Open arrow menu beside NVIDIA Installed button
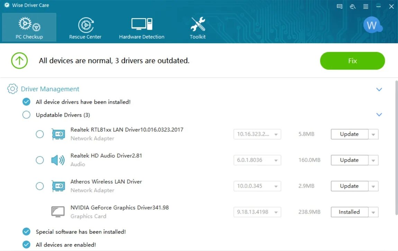The width and height of the screenshot is (398, 251). (373, 212)
